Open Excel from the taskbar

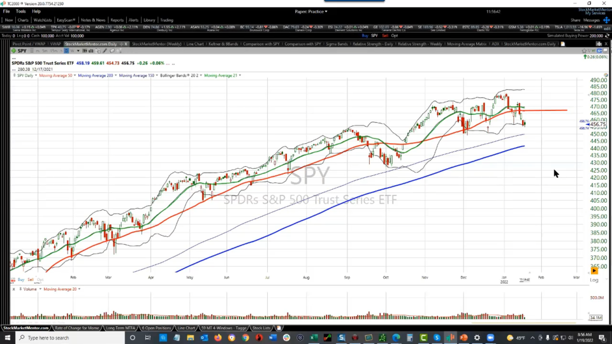pos(314,338)
